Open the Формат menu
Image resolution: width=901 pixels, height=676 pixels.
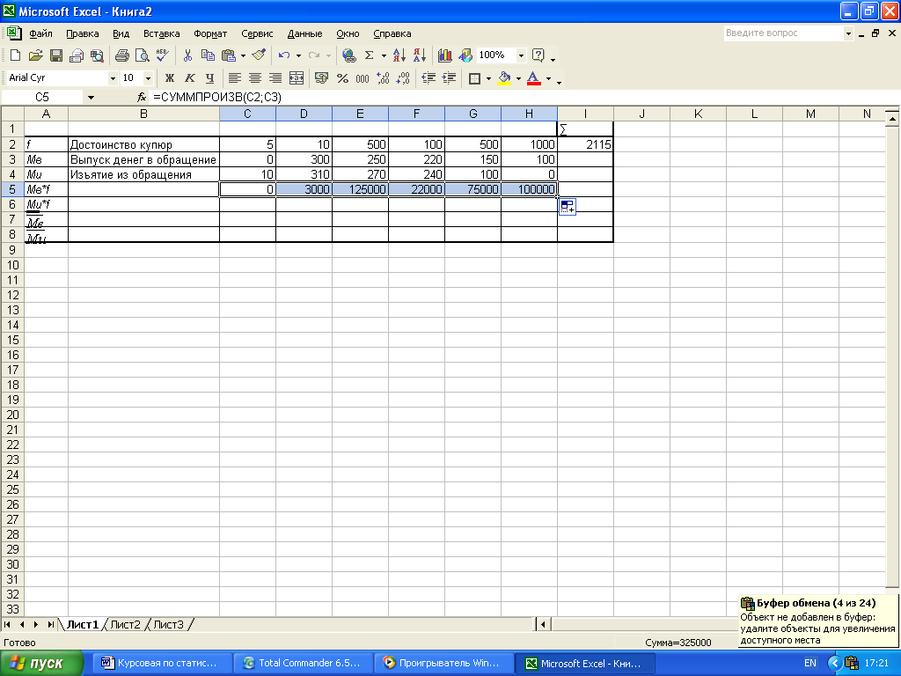[210, 33]
